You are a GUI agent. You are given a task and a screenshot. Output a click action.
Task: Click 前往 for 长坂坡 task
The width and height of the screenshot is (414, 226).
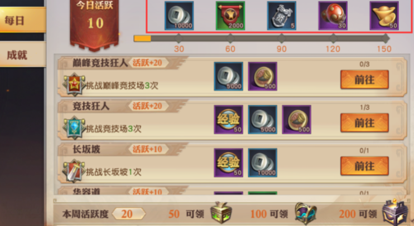coord(364,166)
